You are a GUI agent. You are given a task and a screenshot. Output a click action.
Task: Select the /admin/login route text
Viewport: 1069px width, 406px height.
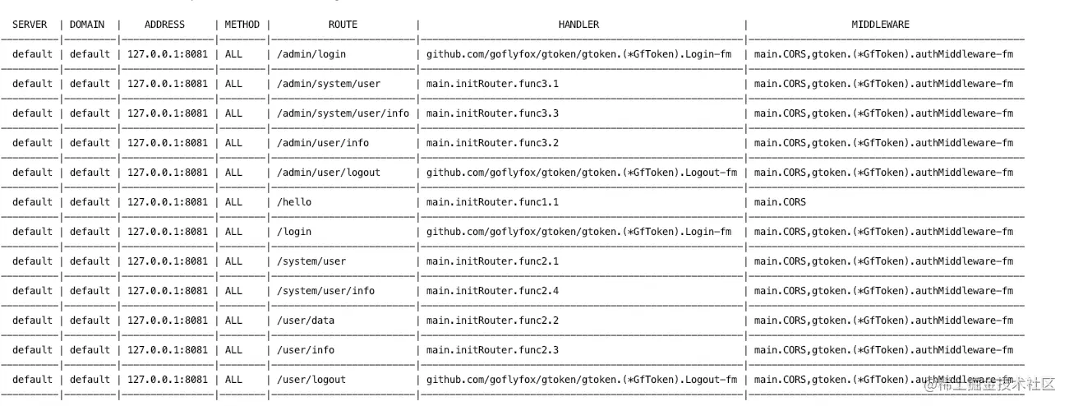(x=311, y=54)
